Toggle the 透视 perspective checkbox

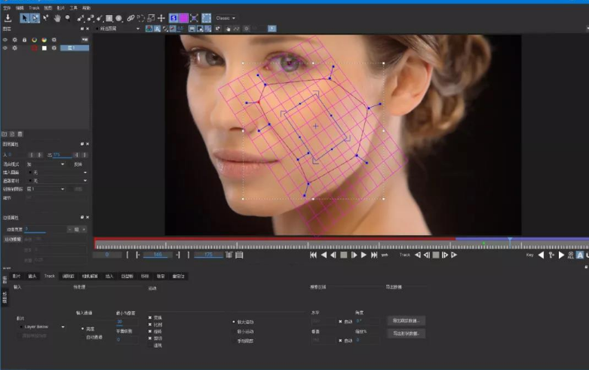click(155, 345)
